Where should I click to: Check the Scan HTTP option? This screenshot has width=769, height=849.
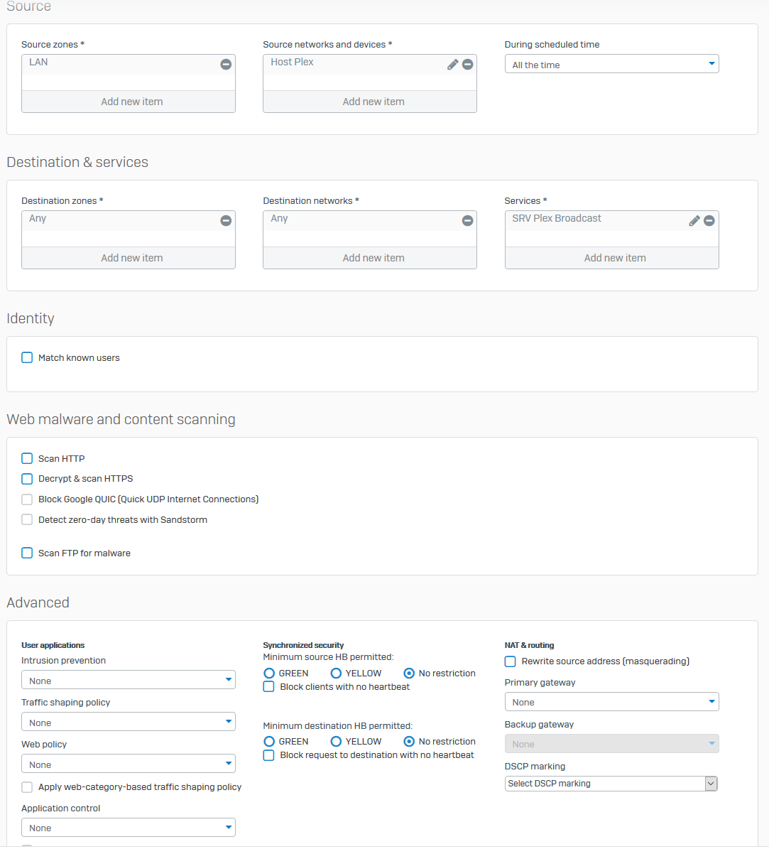click(27, 458)
